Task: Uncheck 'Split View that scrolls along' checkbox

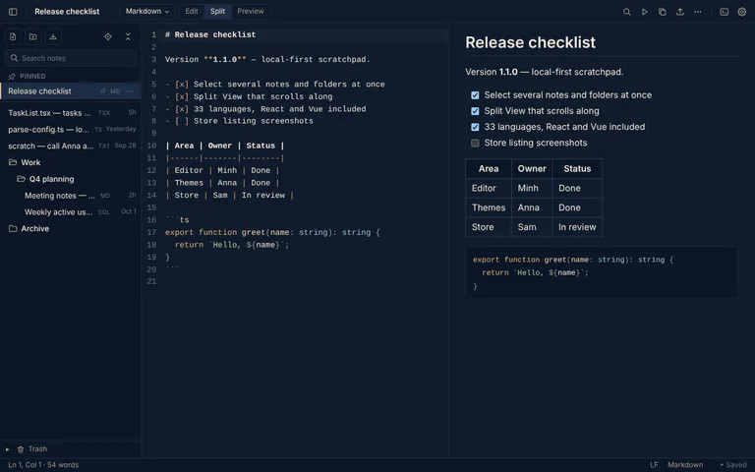Action: [x=475, y=111]
